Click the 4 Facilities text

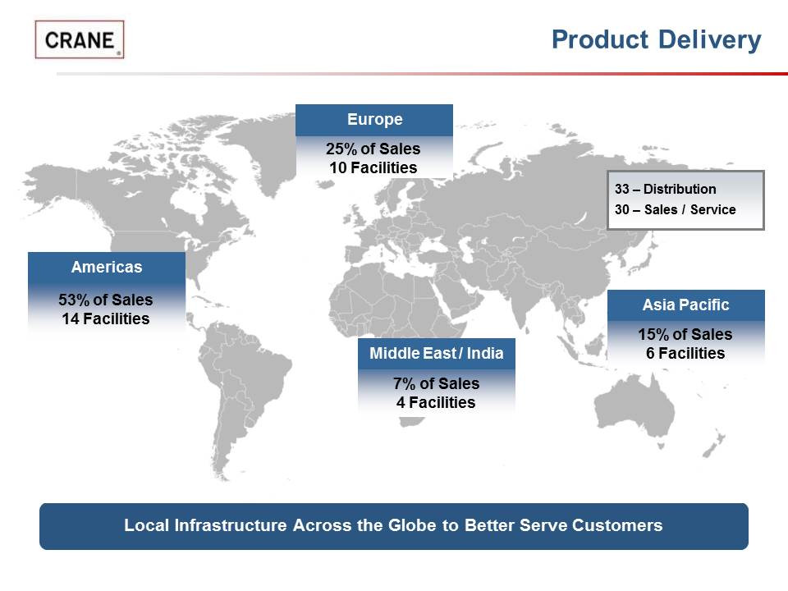pos(437,402)
